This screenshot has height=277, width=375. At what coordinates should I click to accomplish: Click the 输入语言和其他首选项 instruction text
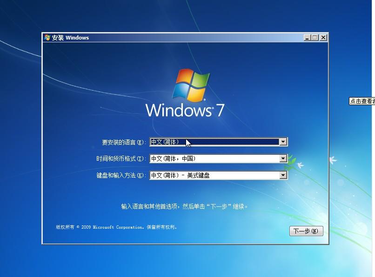click(x=183, y=206)
